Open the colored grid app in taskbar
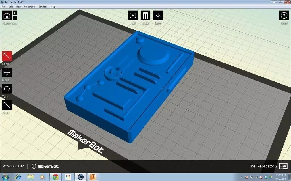The width and height of the screenshot is (291, 181). (x=68, y=177)
